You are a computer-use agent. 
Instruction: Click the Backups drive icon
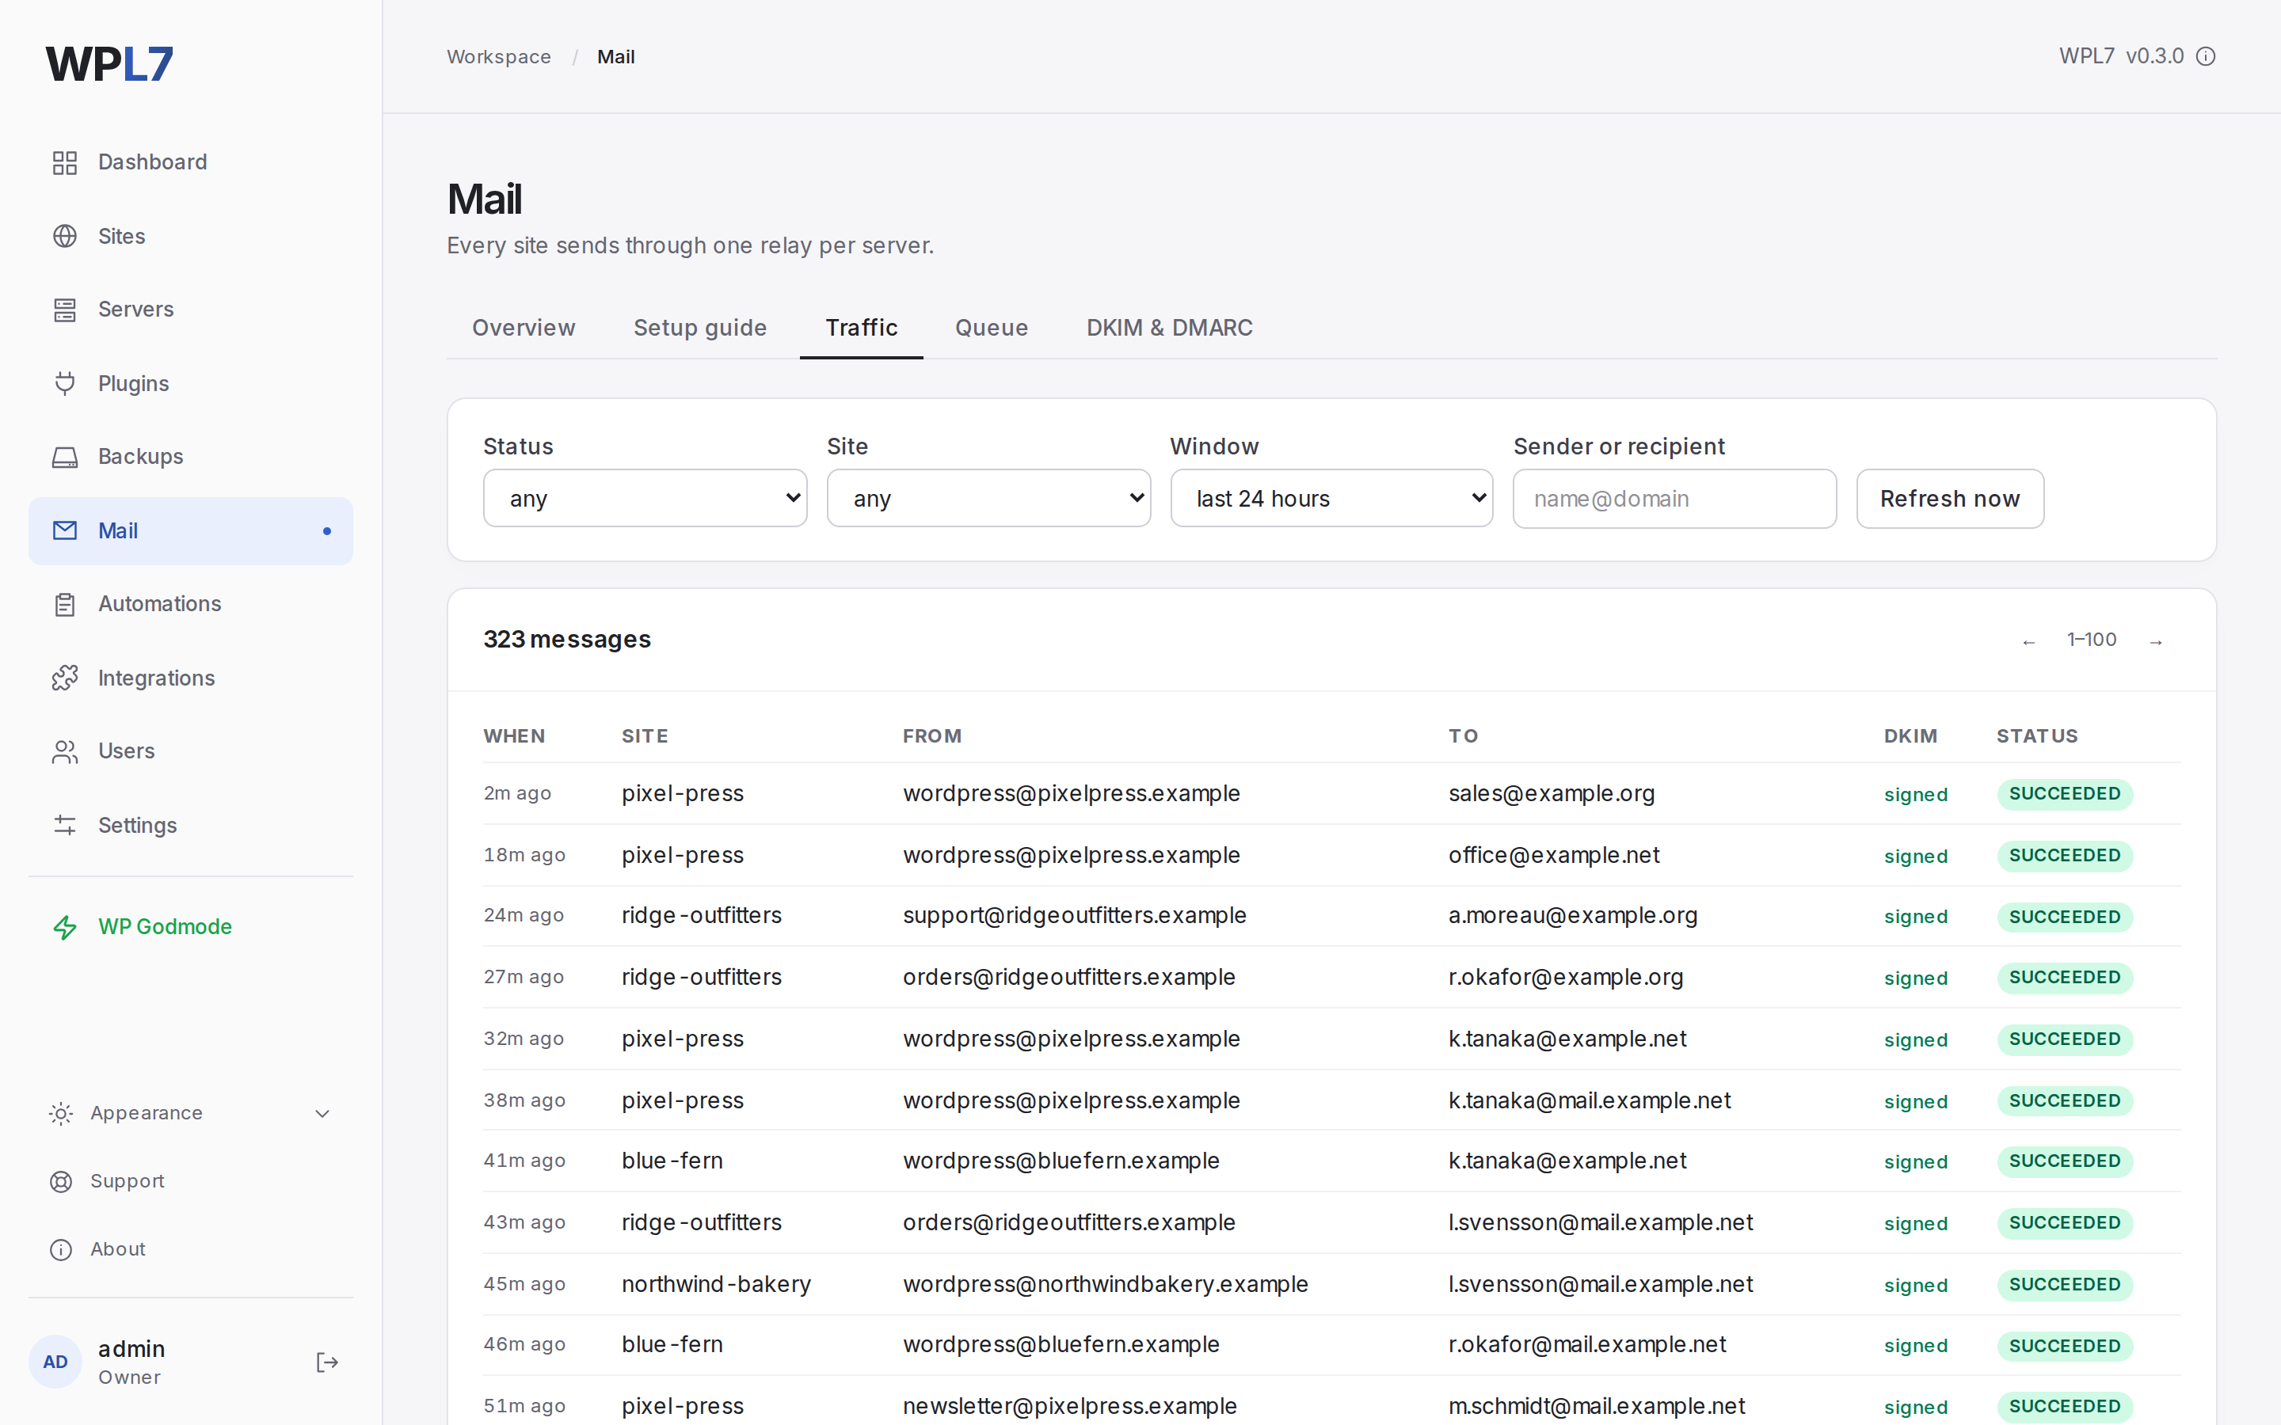point(64,457)
